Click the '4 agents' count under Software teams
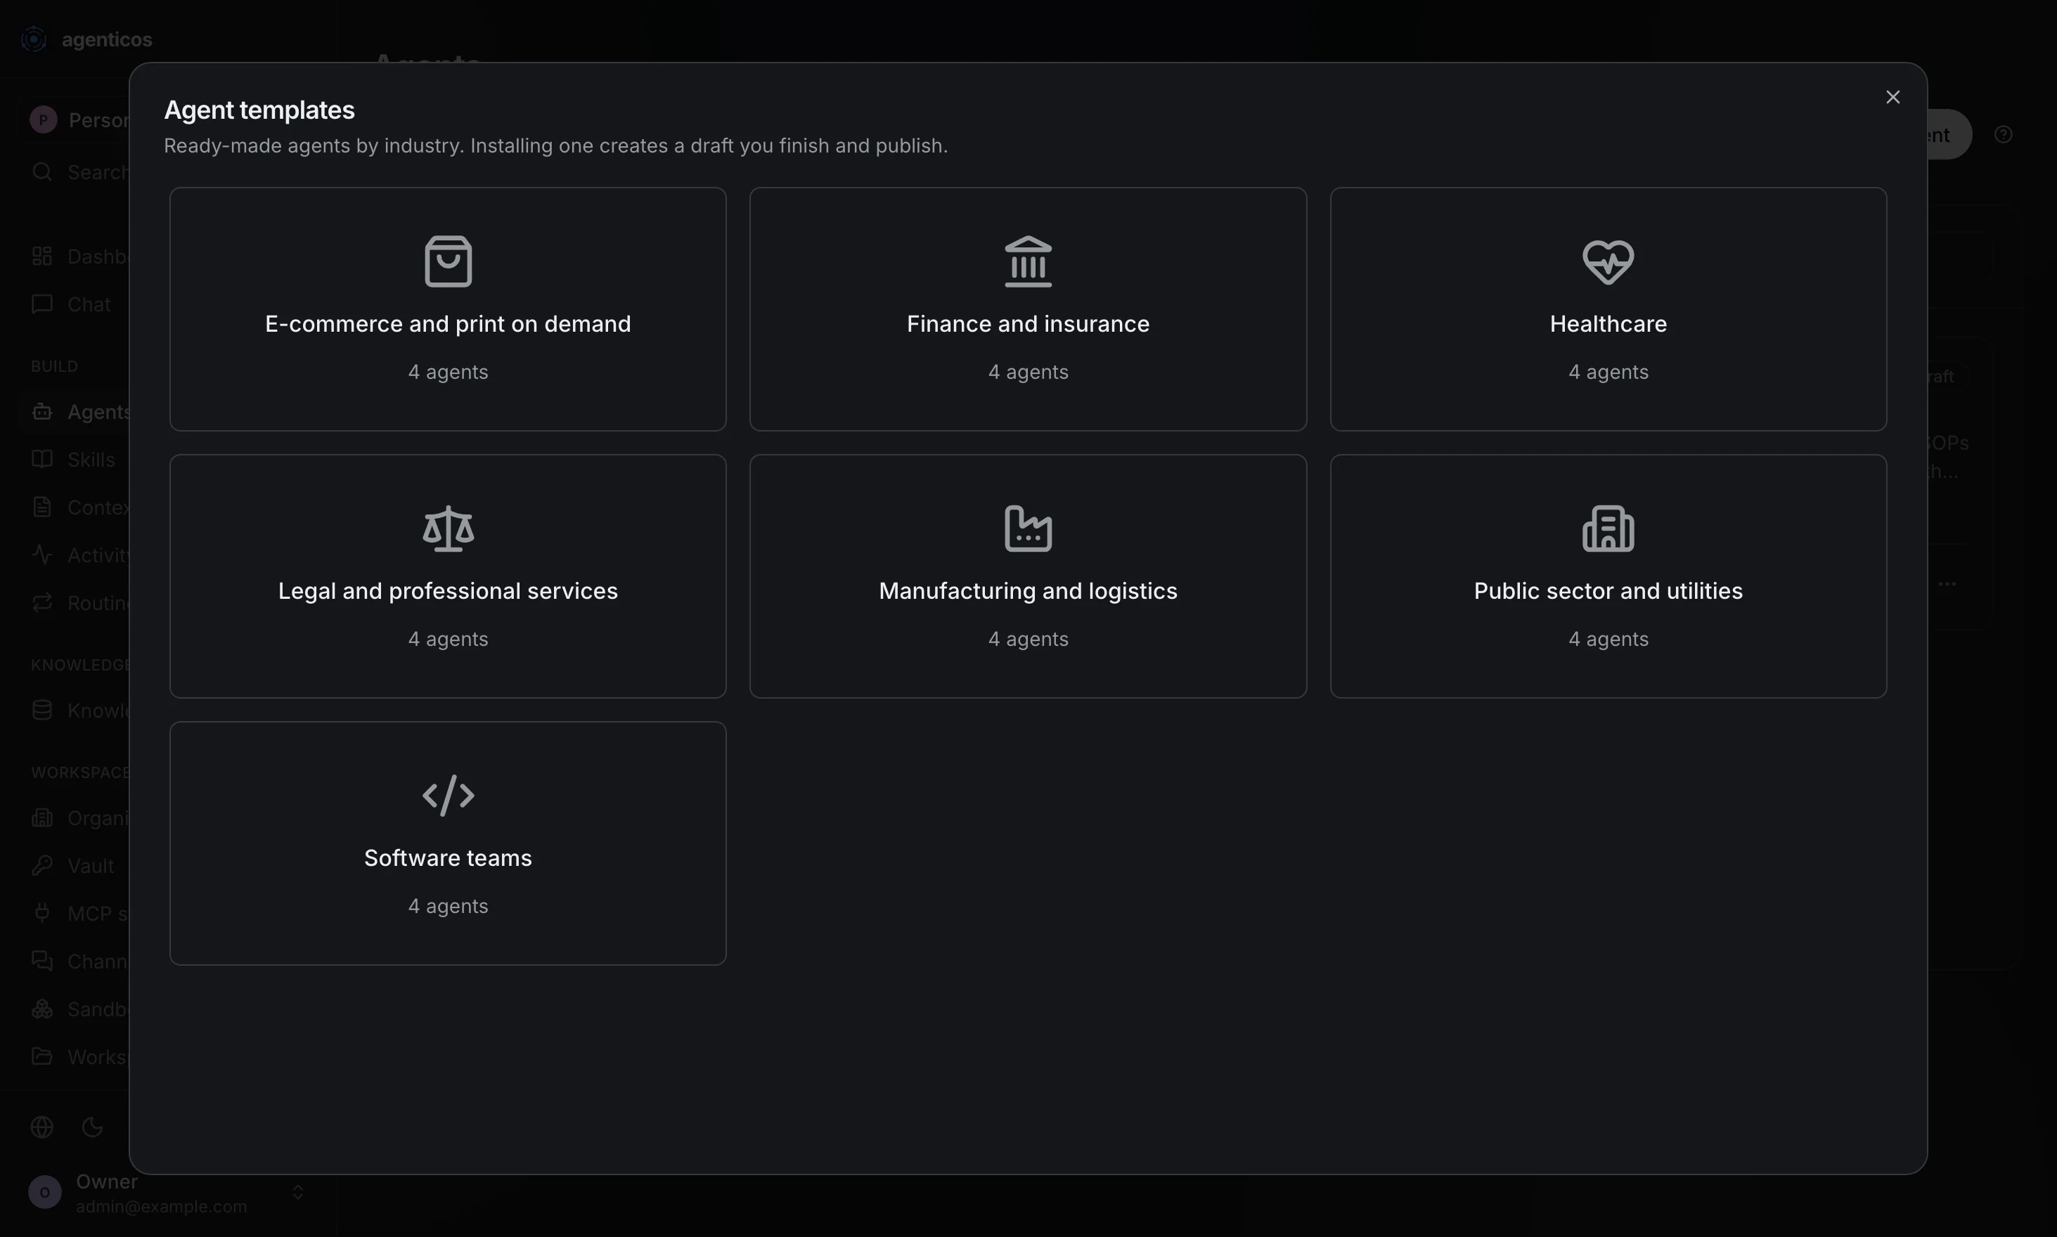This screenshot has width=2057, height=1237. pyautogui.click(x=448, y=906)
